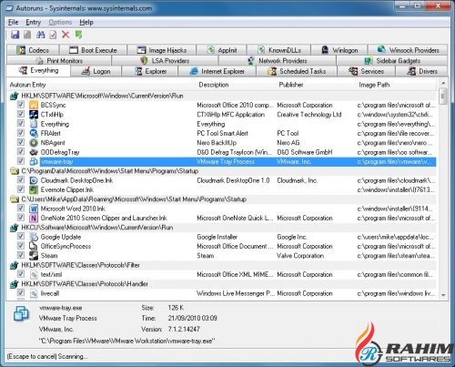Click the Jump to entry toolbar icon
The width and height of the screenshot is (455, 367).
pos(53,35)
